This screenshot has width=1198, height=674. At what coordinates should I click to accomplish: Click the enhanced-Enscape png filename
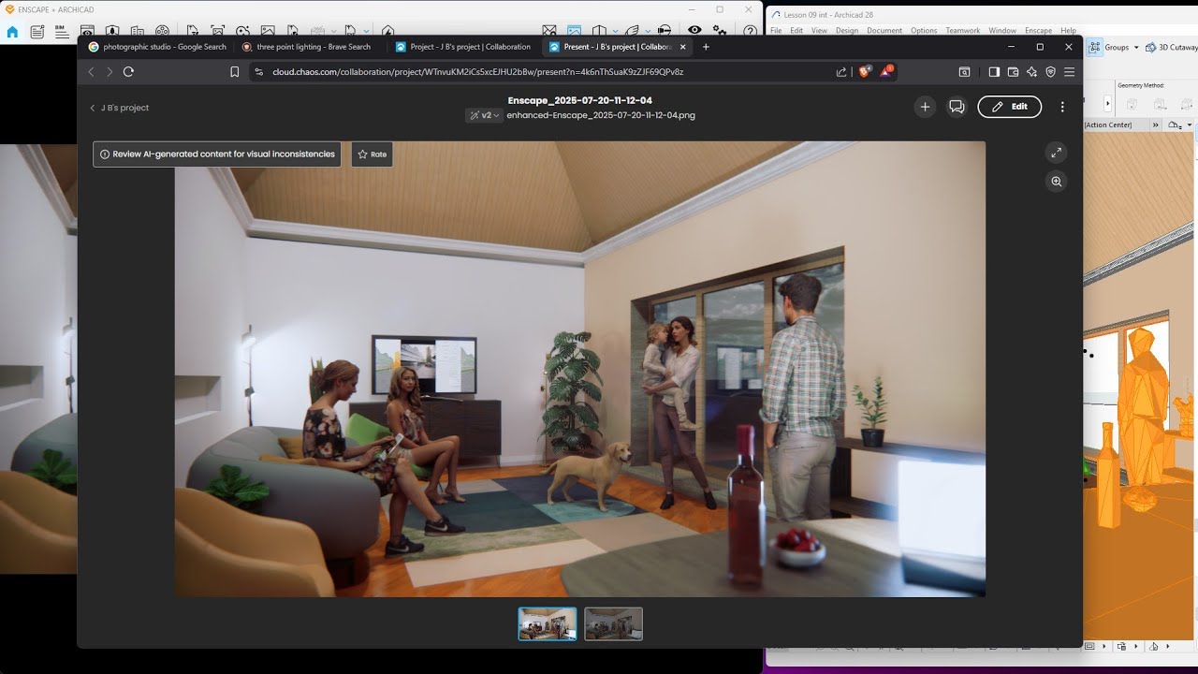point(601,115)
